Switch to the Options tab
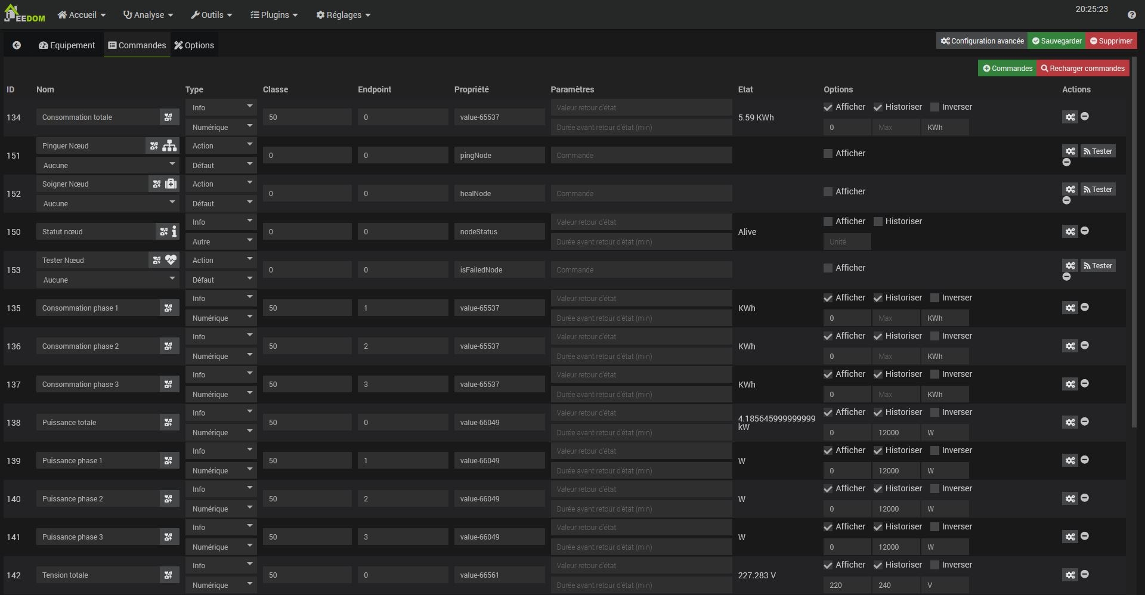1145x595 pixels. coord(194,45)
